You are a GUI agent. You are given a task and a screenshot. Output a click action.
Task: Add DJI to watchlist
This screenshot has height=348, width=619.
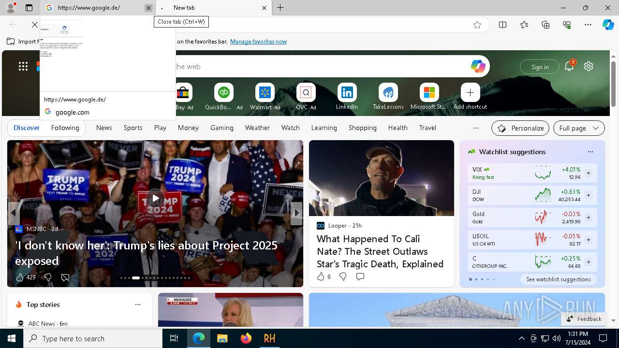589,195
